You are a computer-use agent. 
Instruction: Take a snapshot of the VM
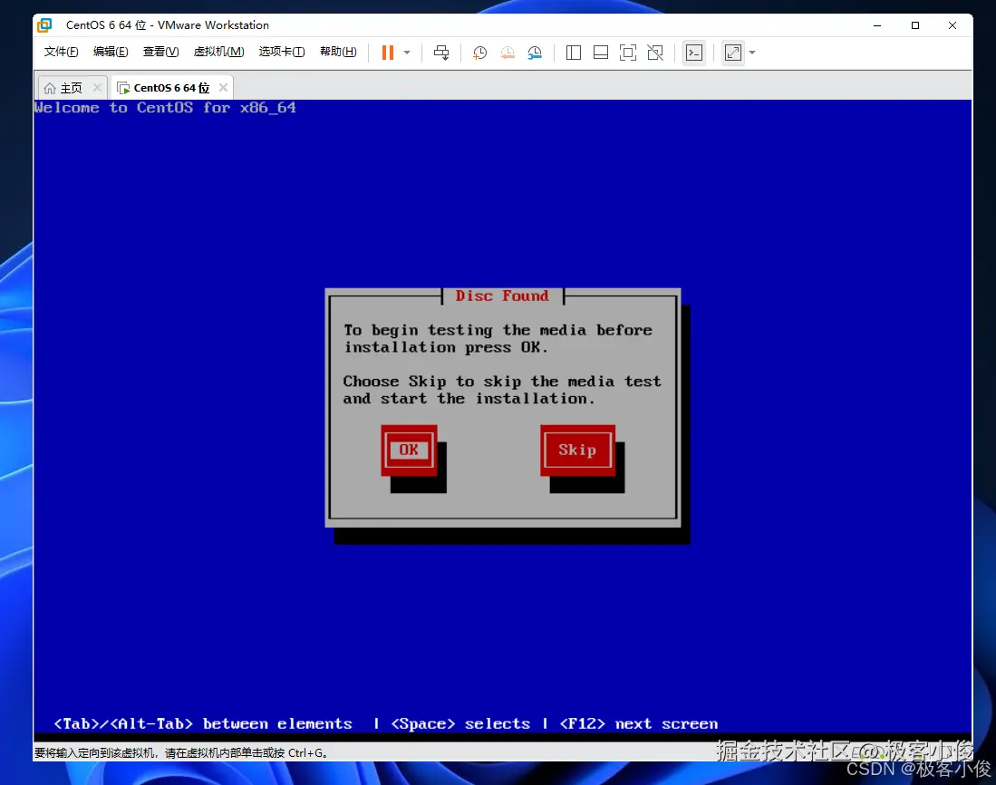tap(479, 53)
